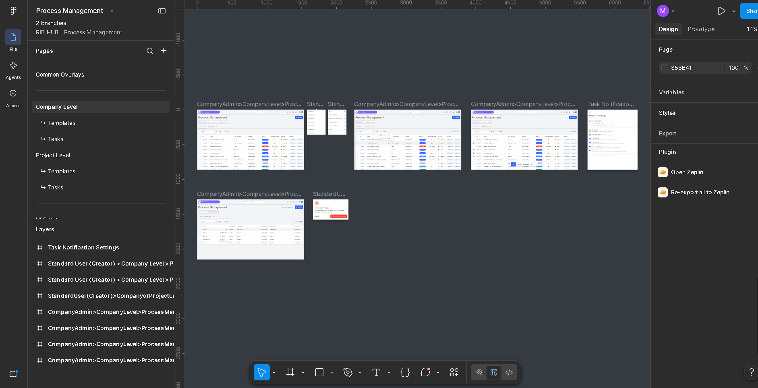Open Comment tool options dropdown
This screenshot has height=388, width=758.
pyautogui.click(x=438, y=373)
